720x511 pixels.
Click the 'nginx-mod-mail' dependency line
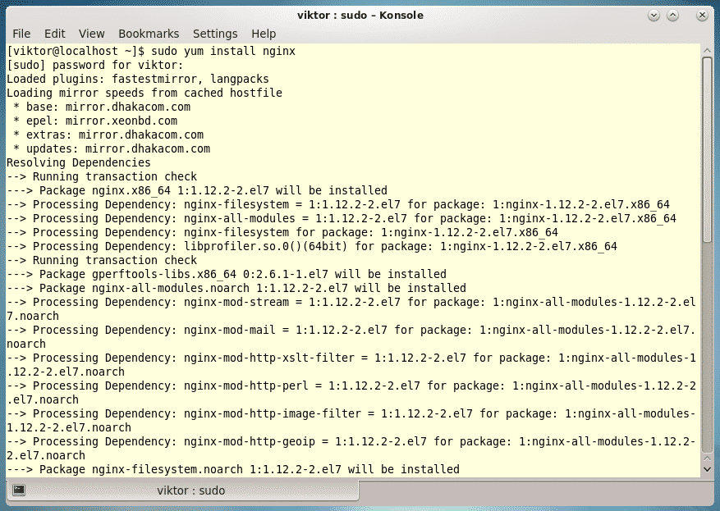351,337
